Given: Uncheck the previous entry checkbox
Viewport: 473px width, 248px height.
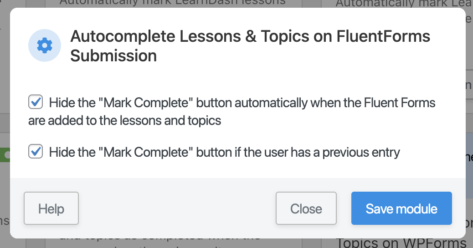Looking at the screenshot, I should tap(36, 151).
